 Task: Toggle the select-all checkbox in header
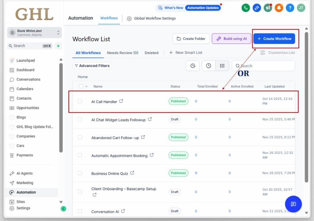point(81,86)
